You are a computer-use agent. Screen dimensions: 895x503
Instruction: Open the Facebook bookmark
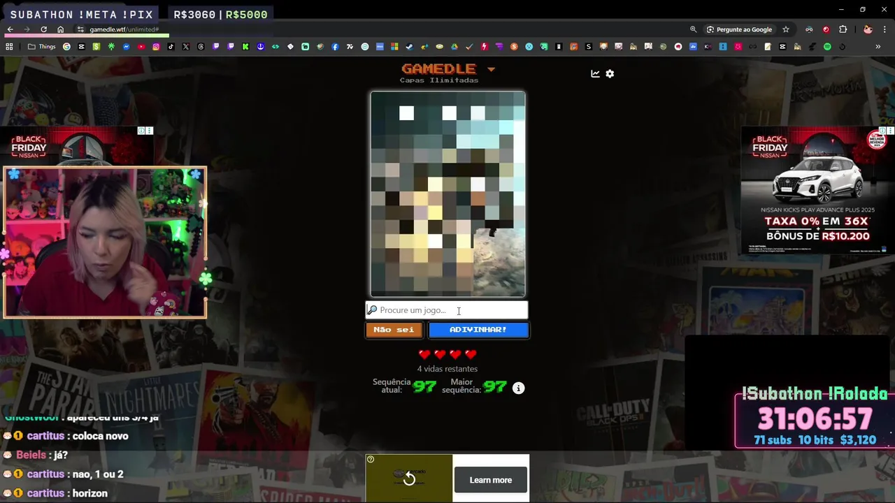(x=335, y=47)
